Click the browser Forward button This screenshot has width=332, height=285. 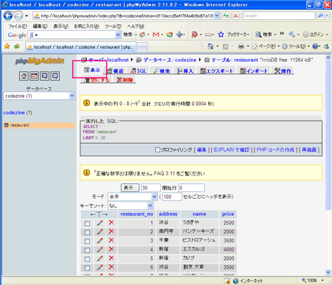click(18, 16)
